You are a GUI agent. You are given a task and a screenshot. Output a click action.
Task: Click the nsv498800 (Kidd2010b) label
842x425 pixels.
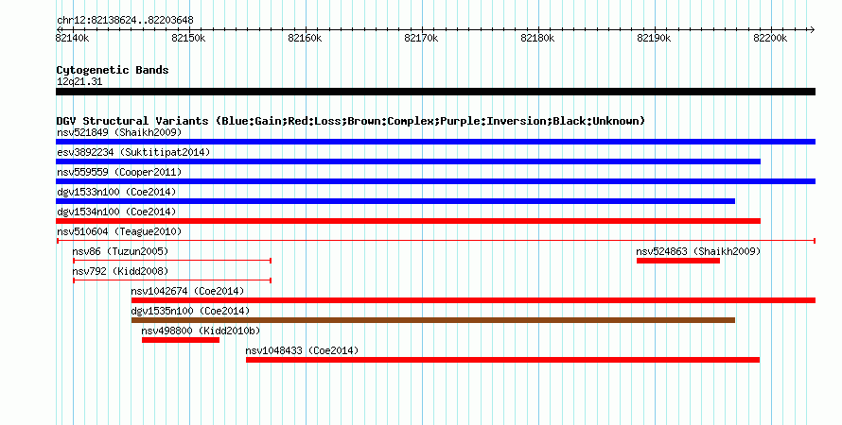(201, 331)
